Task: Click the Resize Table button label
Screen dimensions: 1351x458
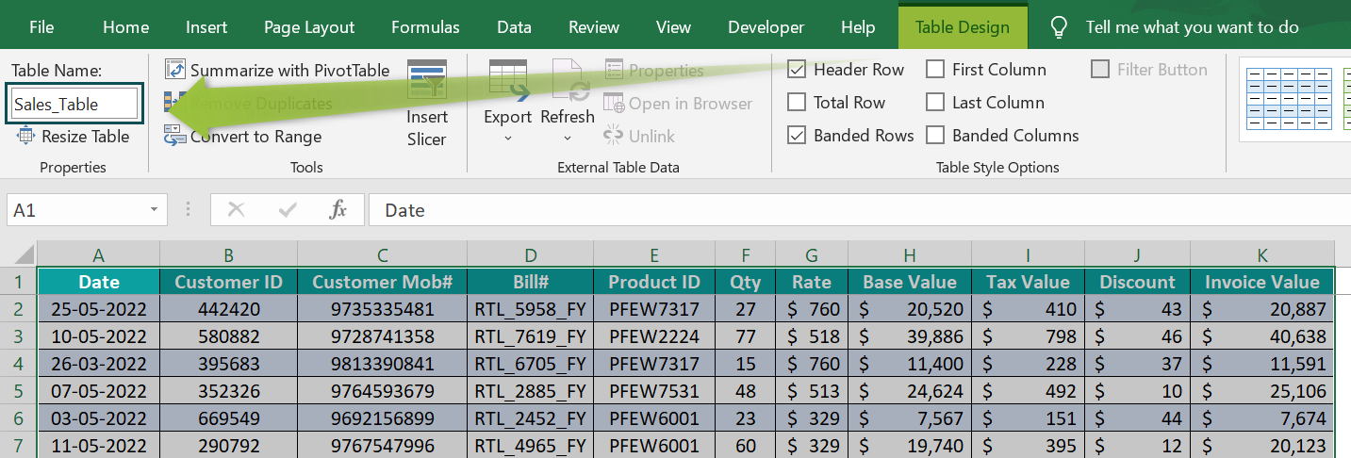Action: (x=86, y=136)
